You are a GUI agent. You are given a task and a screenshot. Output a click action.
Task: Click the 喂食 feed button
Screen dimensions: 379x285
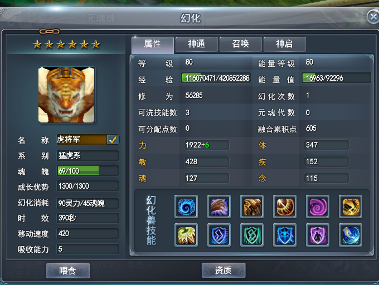click(x=68, y=271)
